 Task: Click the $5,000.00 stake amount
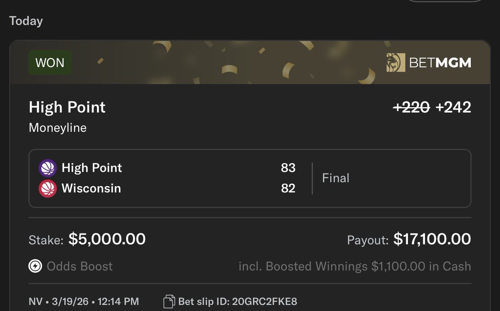click(x=107, y=239)
